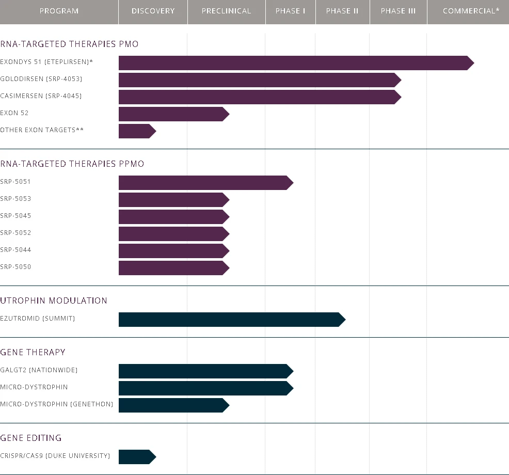Click the EXON 52 program label
Image resolution: width=509 pixels, height=475 pixels.
14,113
